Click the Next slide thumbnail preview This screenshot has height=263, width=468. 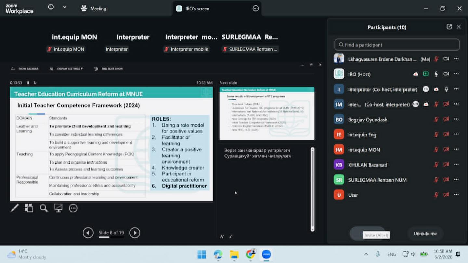click(267, 114)
